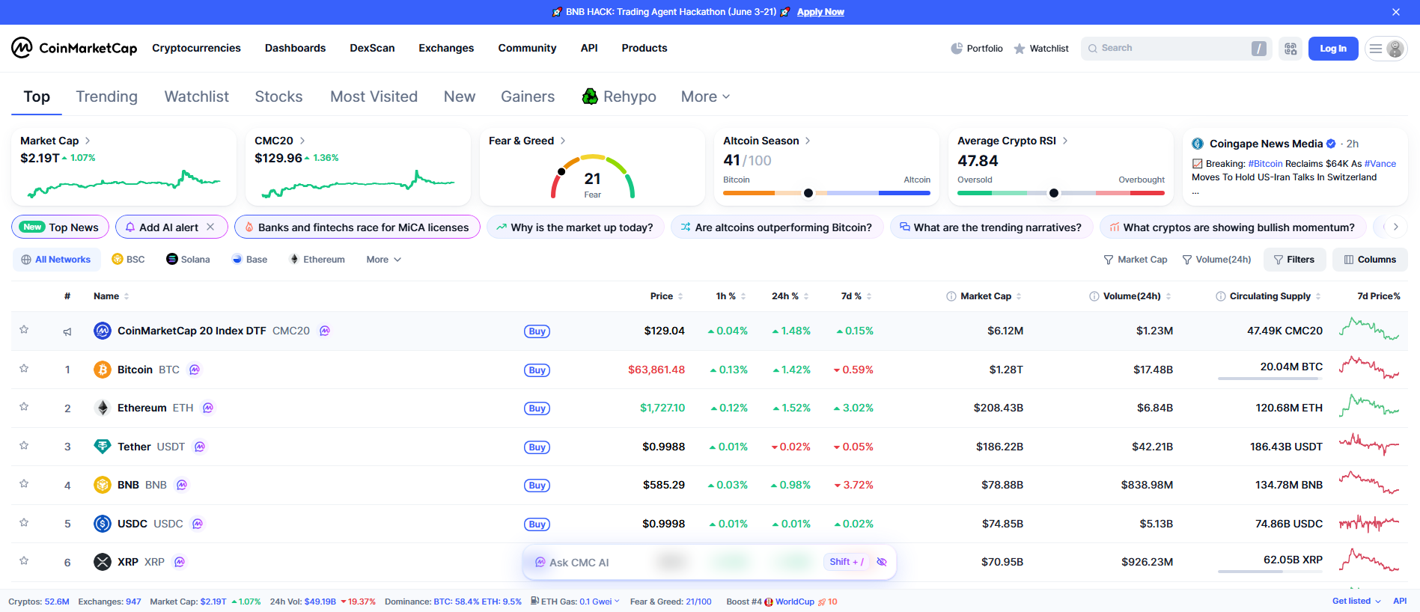Screen dimensions: 1420x612
Task: Star Bitcoin to add to watchlist
Action: coord(24,368)
